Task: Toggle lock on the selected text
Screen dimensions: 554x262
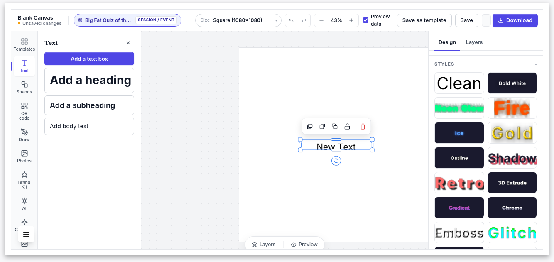Action: (347, 127)
